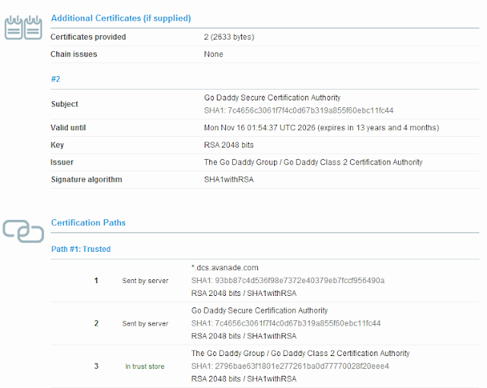Screen dimensions: 487x388
Task: Select the SHA1 2796bae6 fingerprint
Action: [290, 366]
